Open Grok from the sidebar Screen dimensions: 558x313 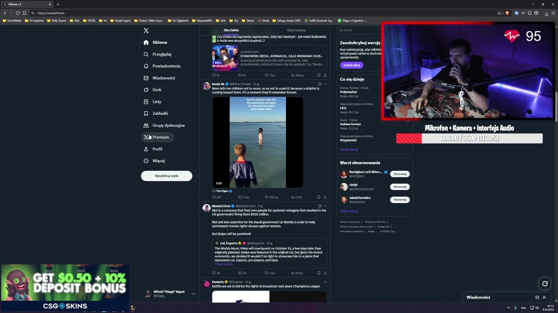coord(153,90)
